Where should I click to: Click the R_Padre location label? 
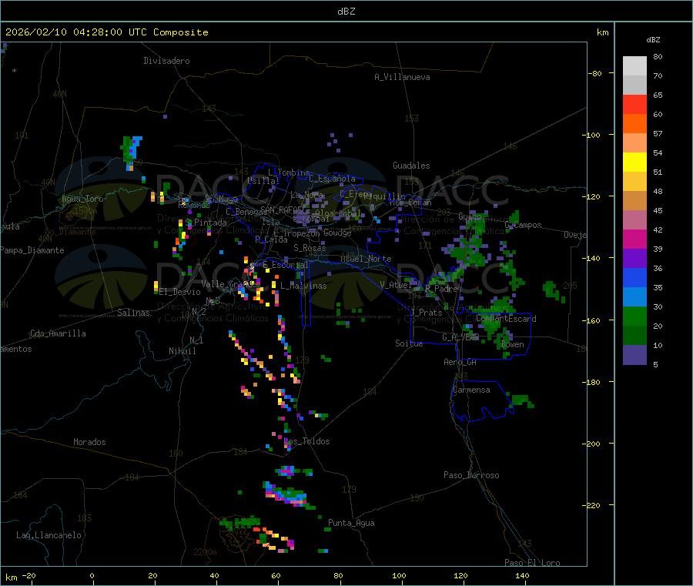441,289
